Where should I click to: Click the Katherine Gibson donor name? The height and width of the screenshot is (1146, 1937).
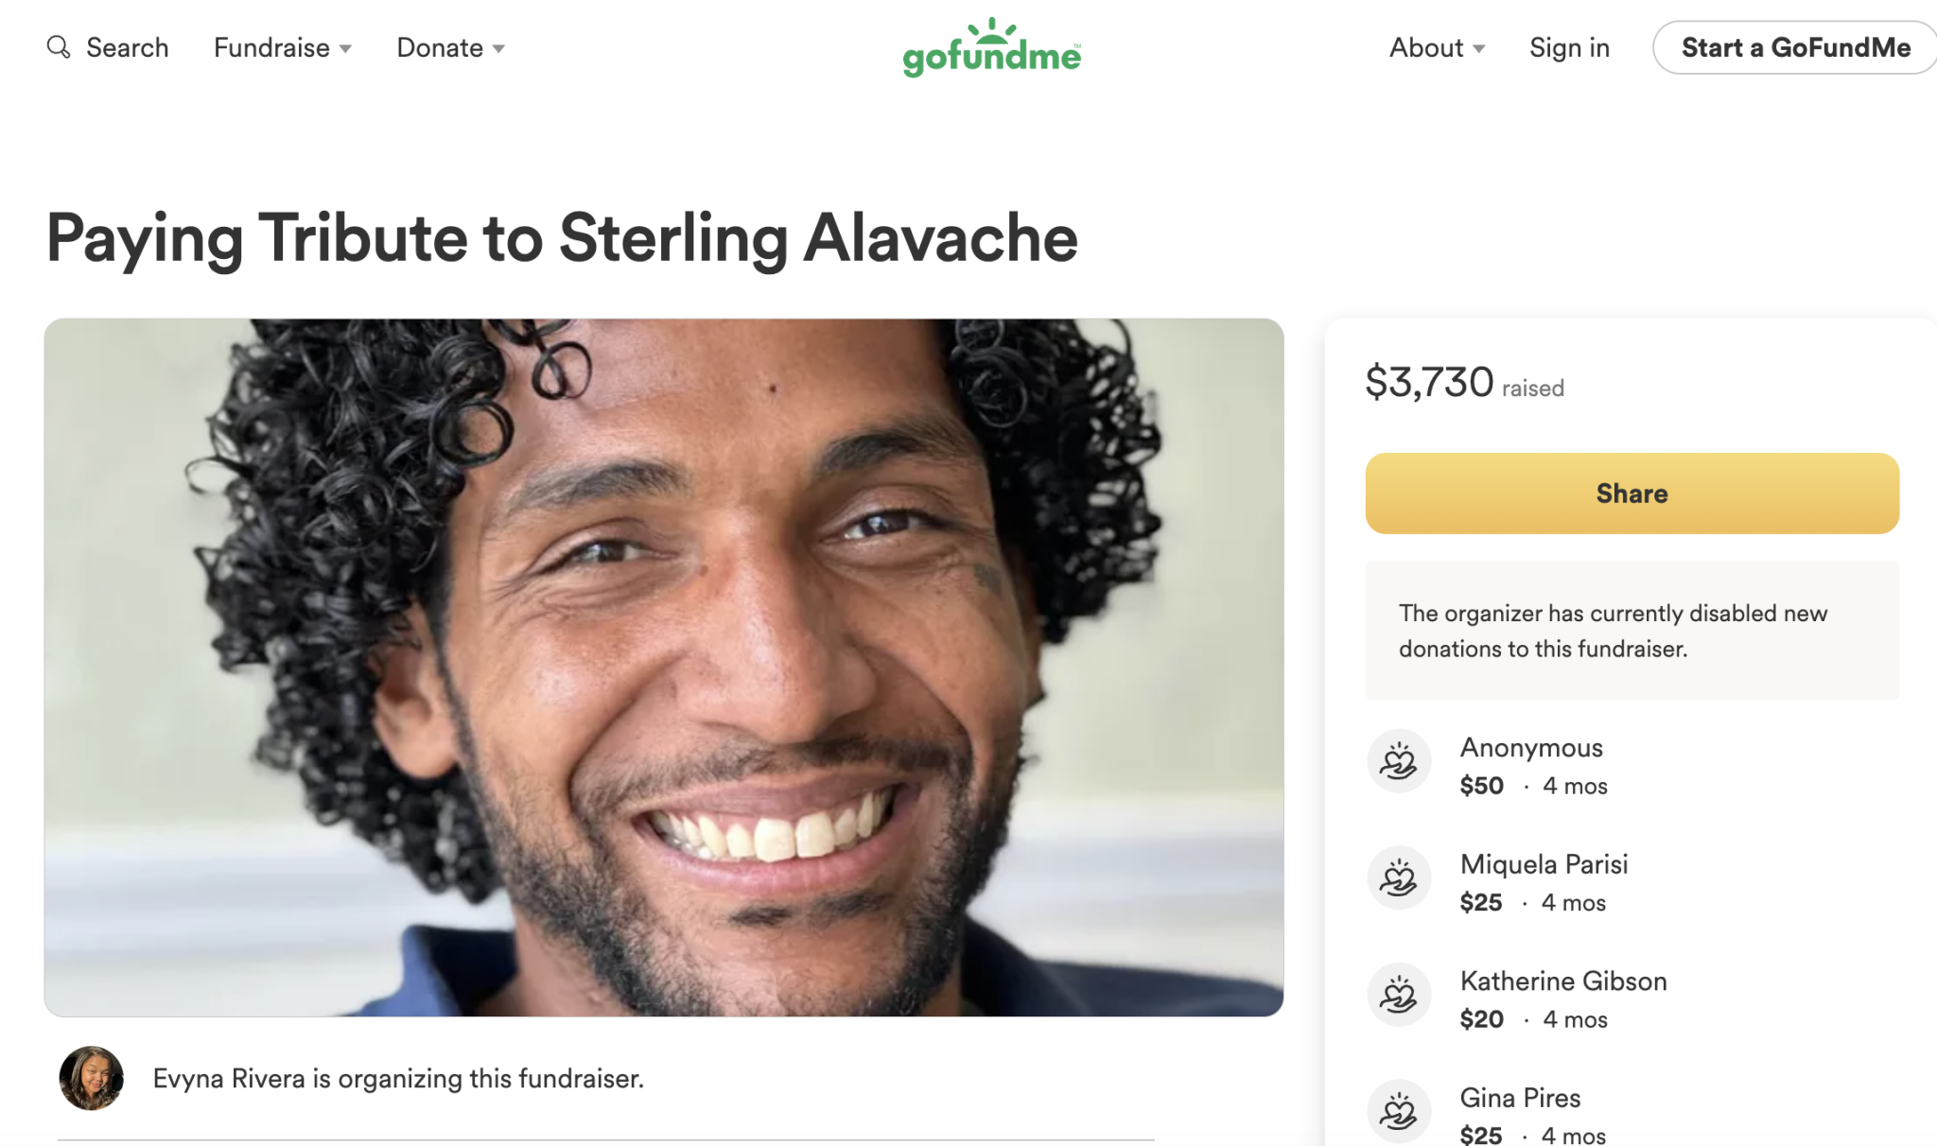click(1562, 981)
